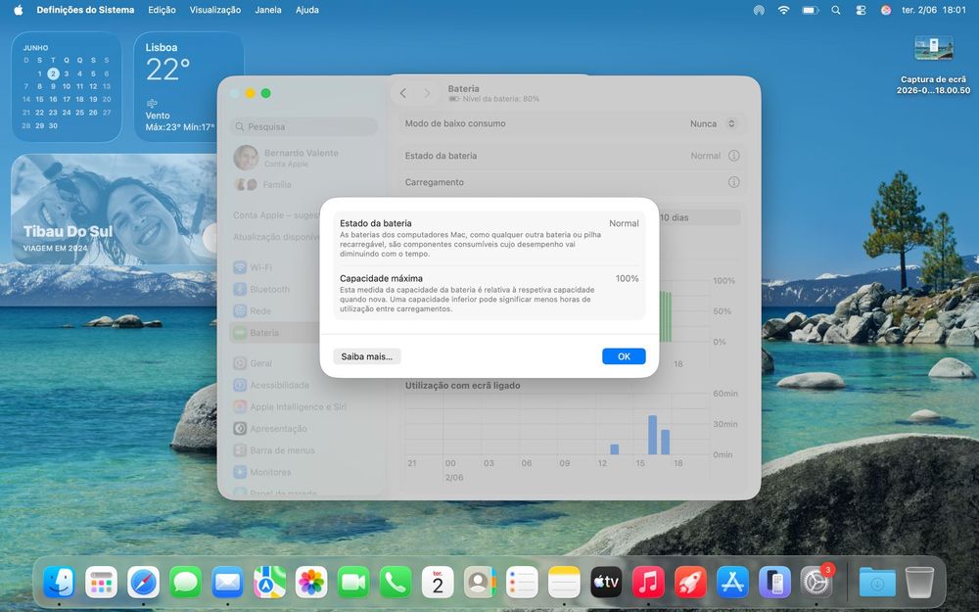Open Messages from the Dock

click(x=185, y=583)
